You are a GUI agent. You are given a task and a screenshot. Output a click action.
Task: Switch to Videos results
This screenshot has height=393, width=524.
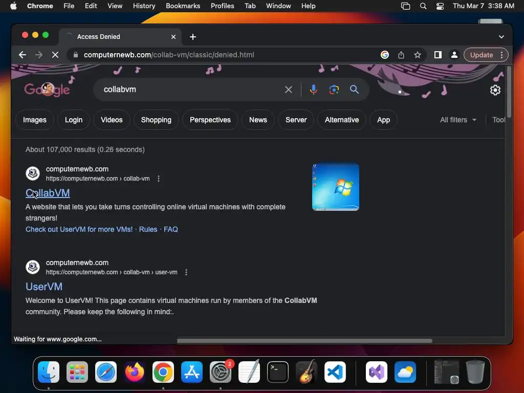click(x=112, y=120)
